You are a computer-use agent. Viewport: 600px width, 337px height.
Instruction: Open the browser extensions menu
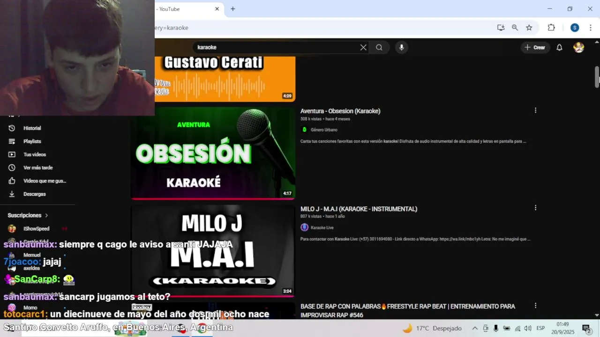pos(551,28)
